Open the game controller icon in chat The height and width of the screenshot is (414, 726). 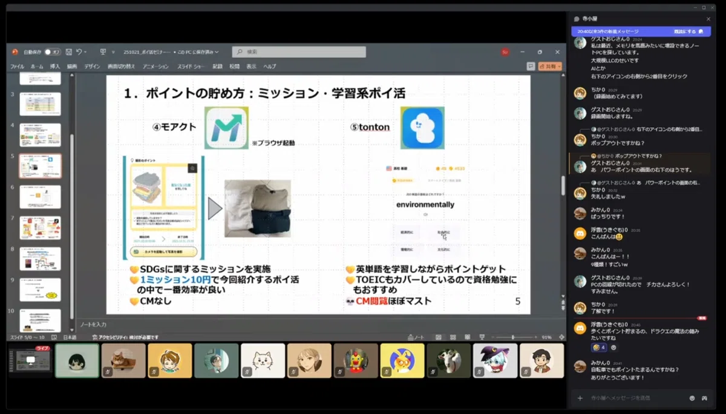(x=704, y=398)
